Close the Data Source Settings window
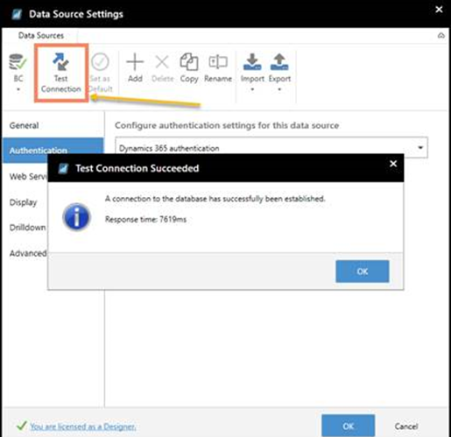 439,10
